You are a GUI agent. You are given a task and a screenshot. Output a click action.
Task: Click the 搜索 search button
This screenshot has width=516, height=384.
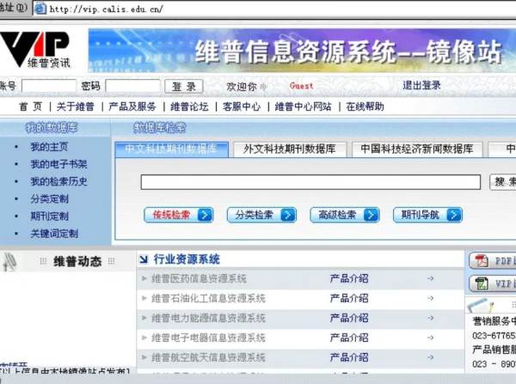click(x=503, y=182)
